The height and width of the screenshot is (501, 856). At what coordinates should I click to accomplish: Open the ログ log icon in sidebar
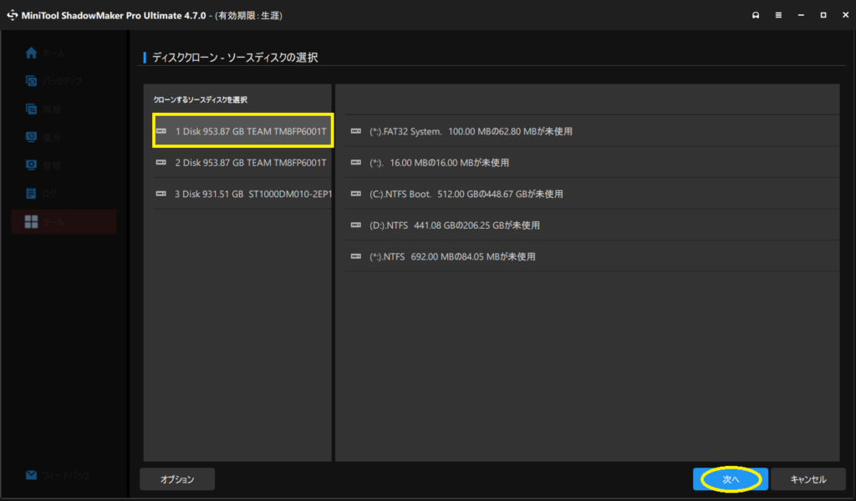point(31,193)
